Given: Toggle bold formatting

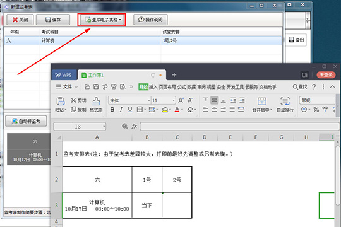Looking at the screenshot, I should [x=112, y=110].
